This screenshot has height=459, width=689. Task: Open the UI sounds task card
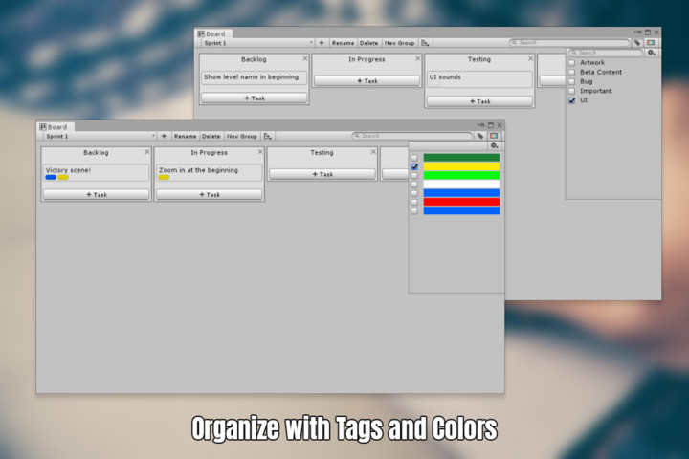(479, 79)
